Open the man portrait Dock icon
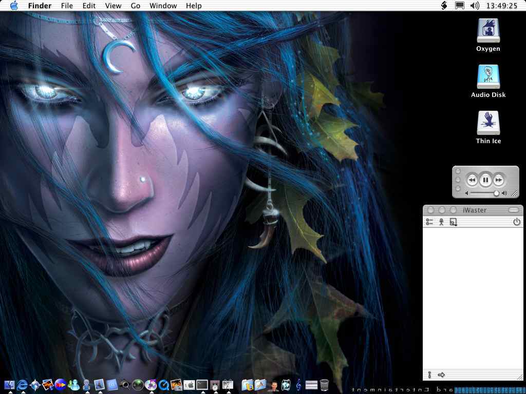Viewport: 526px width, 394px height. point(273,385)
